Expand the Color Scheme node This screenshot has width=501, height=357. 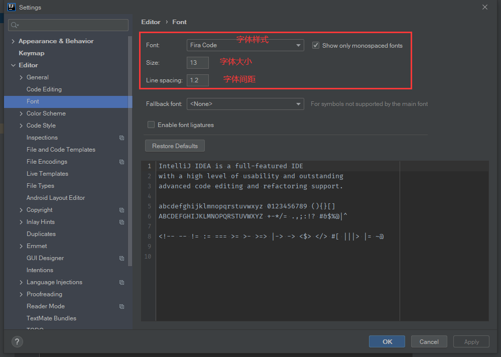coord(21,113)
